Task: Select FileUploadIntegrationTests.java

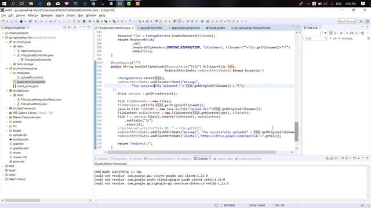Action: click(41, 99)
